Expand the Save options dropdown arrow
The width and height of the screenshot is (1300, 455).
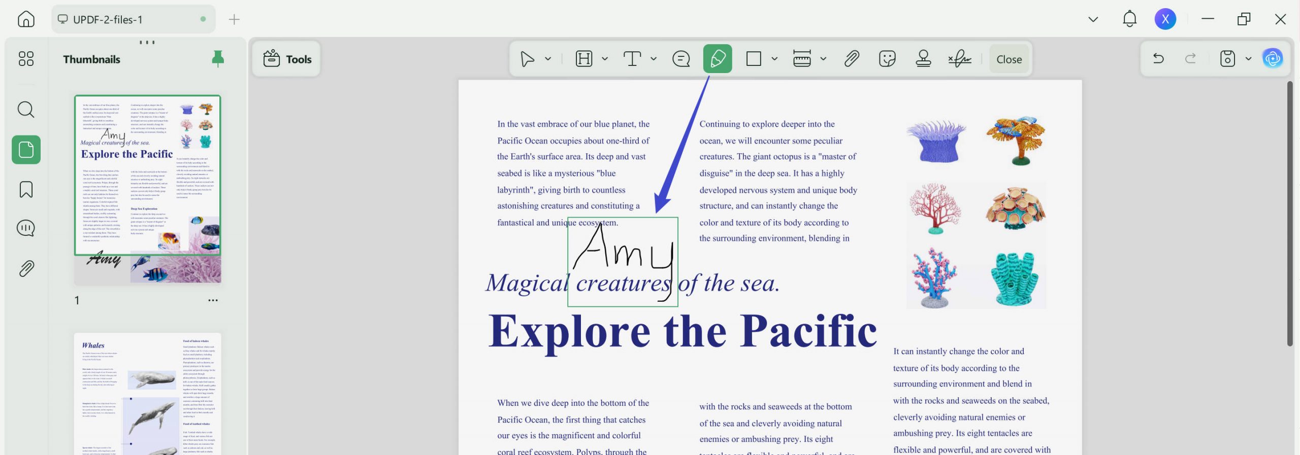[x=1248, y=59]
